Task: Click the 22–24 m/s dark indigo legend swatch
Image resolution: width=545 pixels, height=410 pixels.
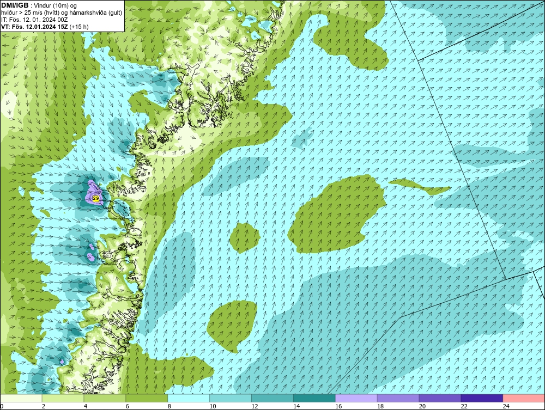Action: (482, 398)
